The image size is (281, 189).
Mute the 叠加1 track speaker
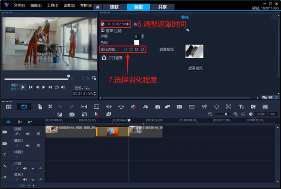[x=28, y=145]
